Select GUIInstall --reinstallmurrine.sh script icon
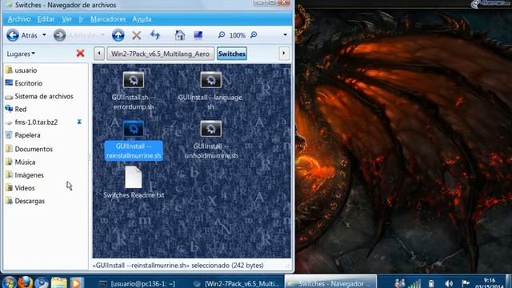512x288 pixels. click(x=134, y=129)
